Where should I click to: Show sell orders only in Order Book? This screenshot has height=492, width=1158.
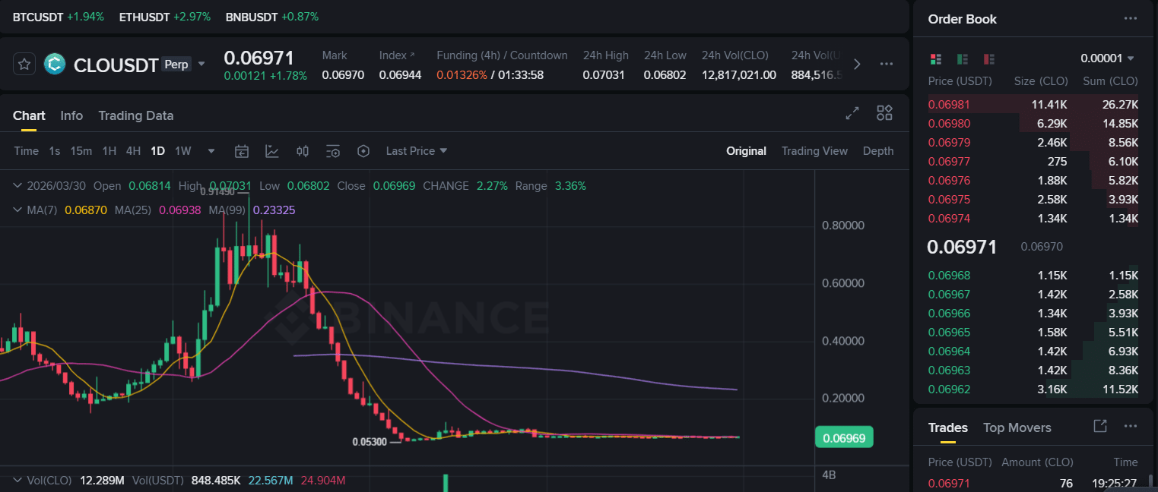point(988,58)
